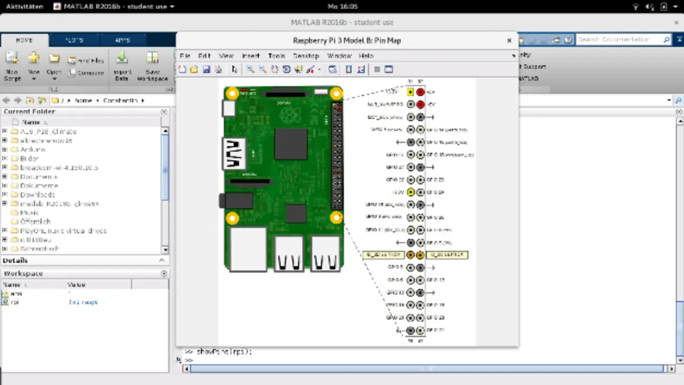Select the Zoom Out tool
Image resolution: width=684 pixels, height=385 pixels.
tap(262, 69)
